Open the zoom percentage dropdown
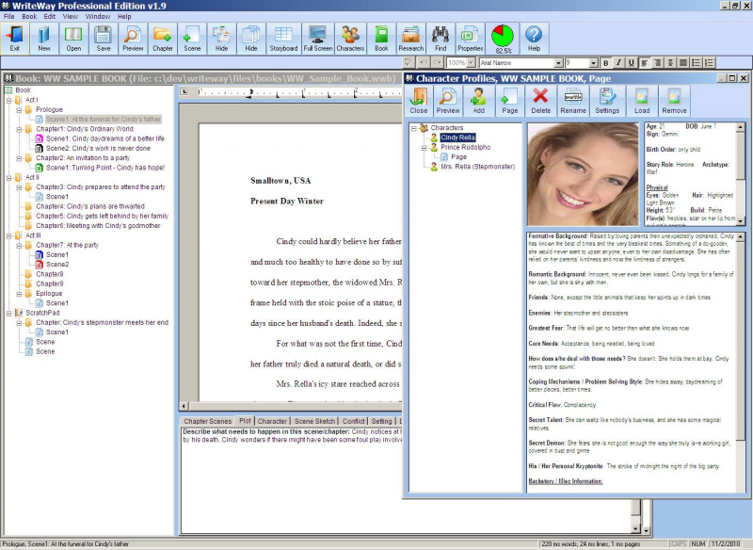Viewport: 753px width, 550px height. (x=472, y=63)
